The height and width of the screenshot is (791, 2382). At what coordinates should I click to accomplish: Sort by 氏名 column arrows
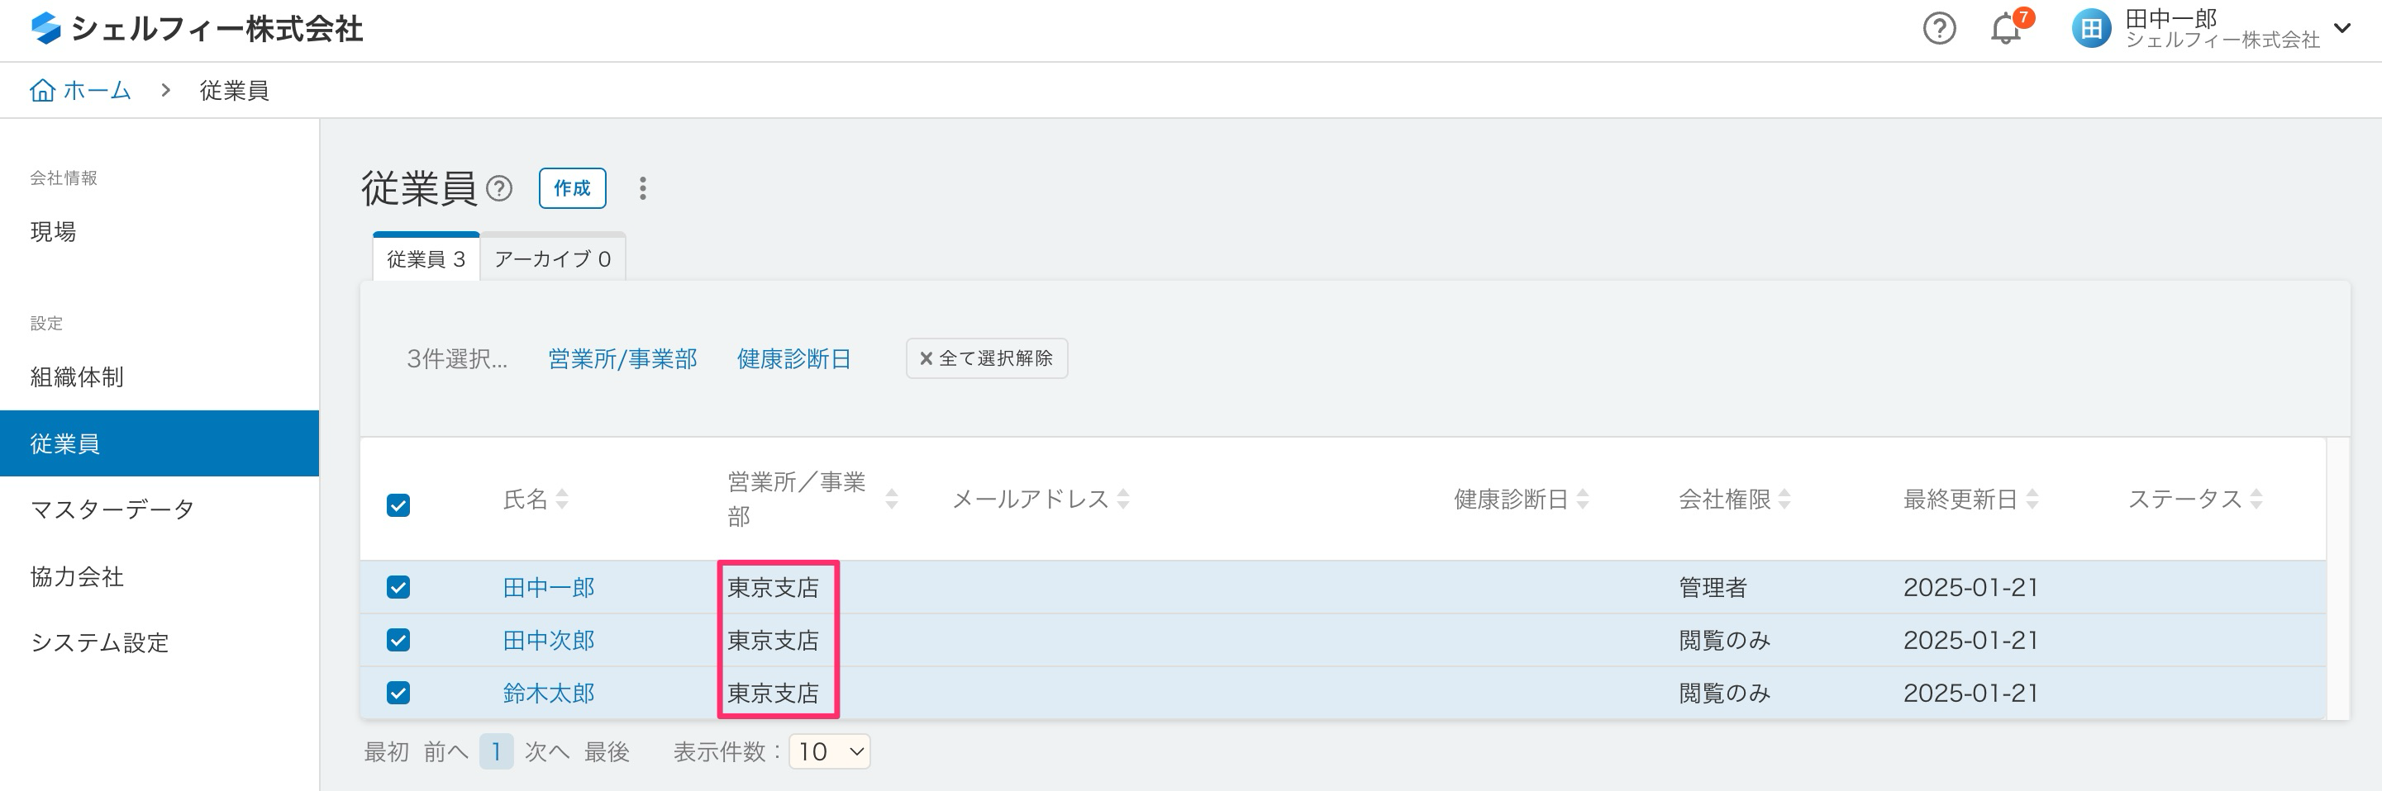562,499
